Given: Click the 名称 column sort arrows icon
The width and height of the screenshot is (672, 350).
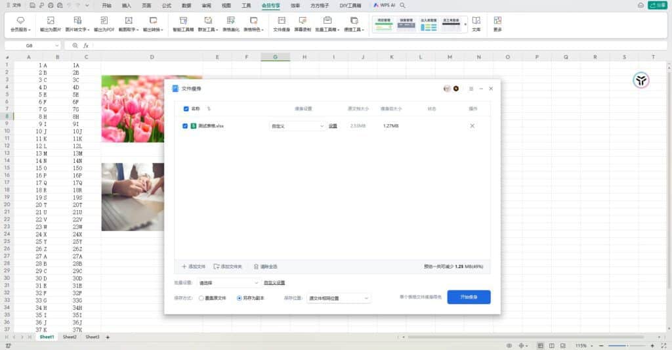Looking at the screenshot, I should pos(209,108).
